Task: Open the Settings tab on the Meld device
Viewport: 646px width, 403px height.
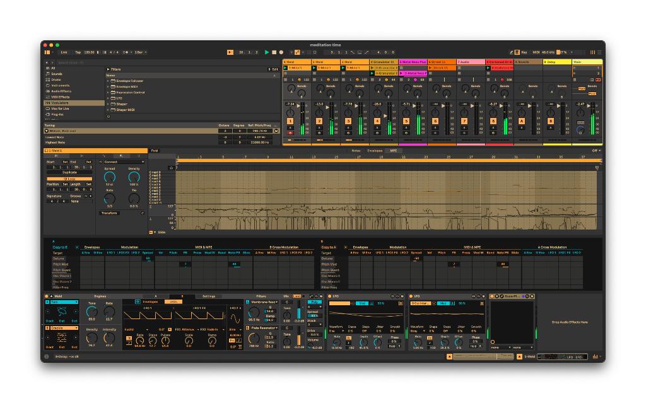Action: coord(209,296)
